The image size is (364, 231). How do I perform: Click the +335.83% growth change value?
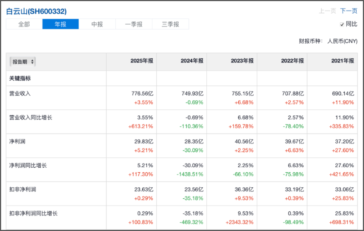point(342,127)
